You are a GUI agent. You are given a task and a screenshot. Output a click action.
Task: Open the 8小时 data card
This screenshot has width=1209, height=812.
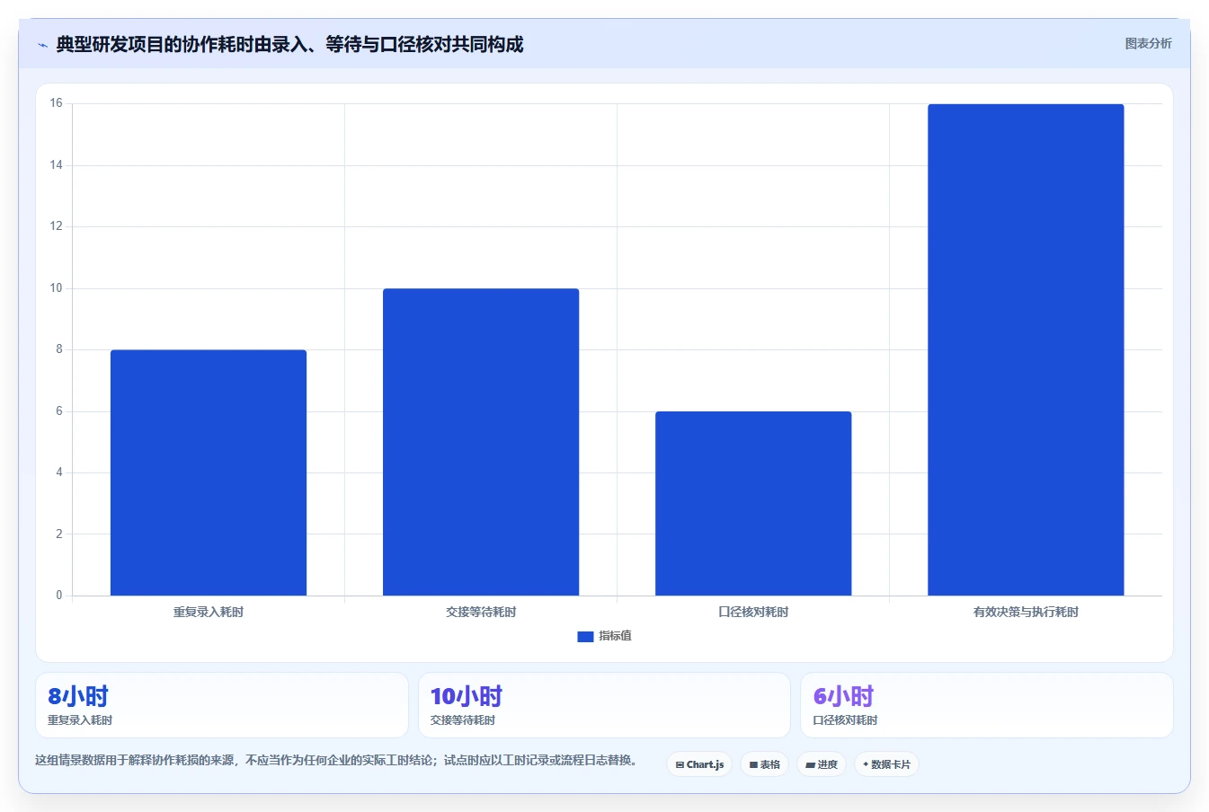tap(222, 705)
